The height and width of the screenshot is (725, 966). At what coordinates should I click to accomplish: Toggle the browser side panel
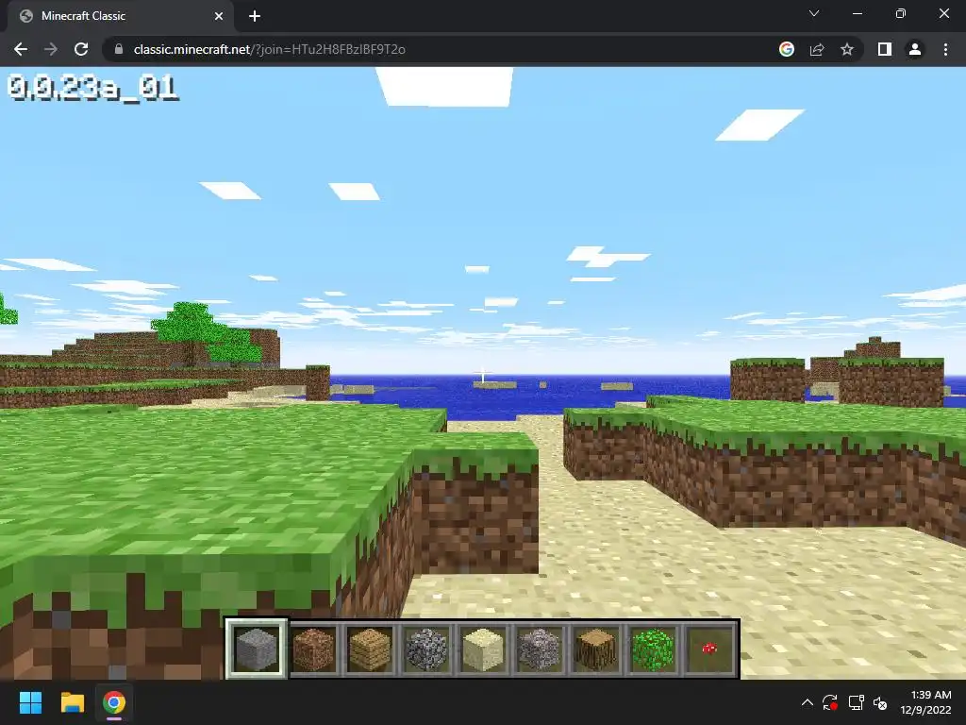pyautogui.click(x=885, y=49)
